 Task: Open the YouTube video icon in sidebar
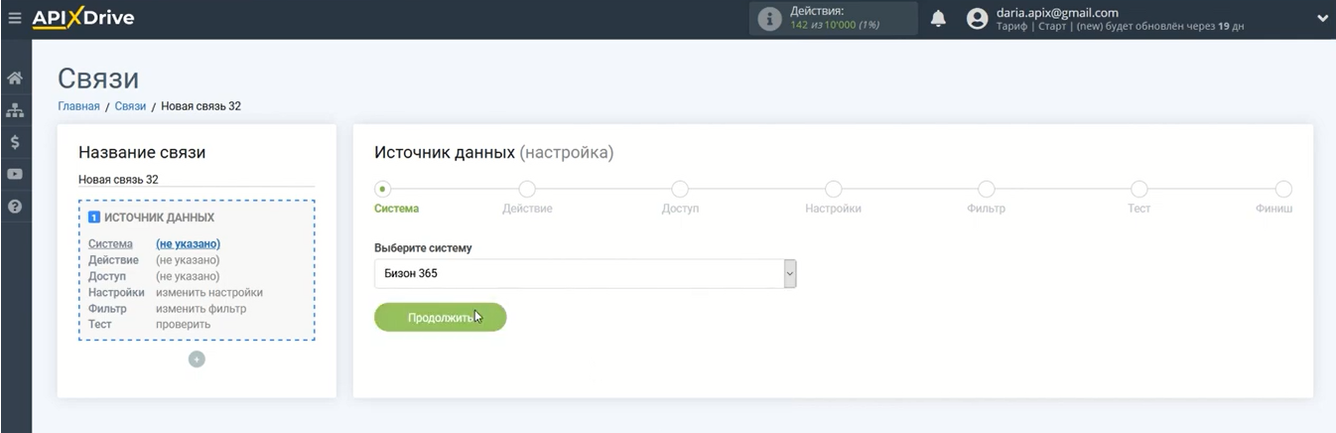pos(15,174)
